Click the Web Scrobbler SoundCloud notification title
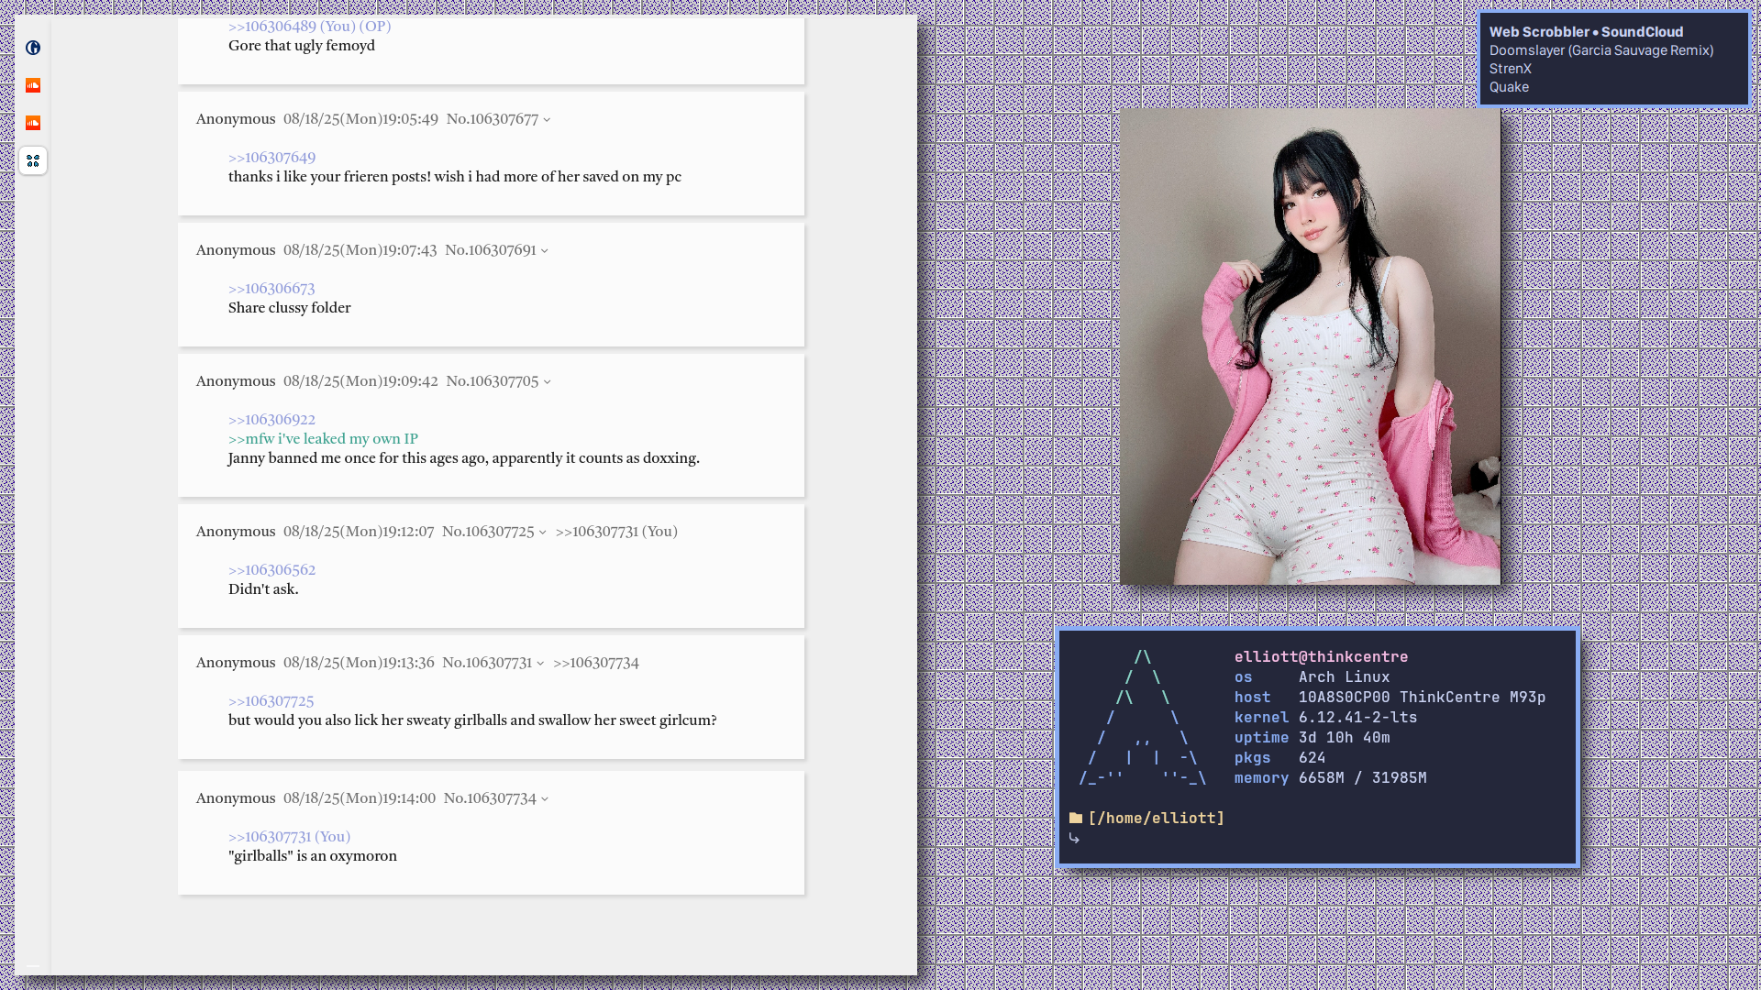This screenshot has height=990, width=1761. pos(1586,32)
